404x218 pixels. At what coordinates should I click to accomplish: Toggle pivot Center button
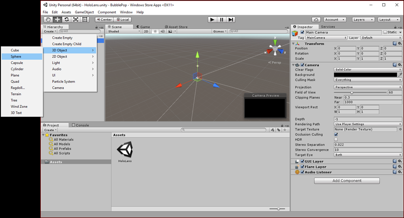[x=104, y=20]
